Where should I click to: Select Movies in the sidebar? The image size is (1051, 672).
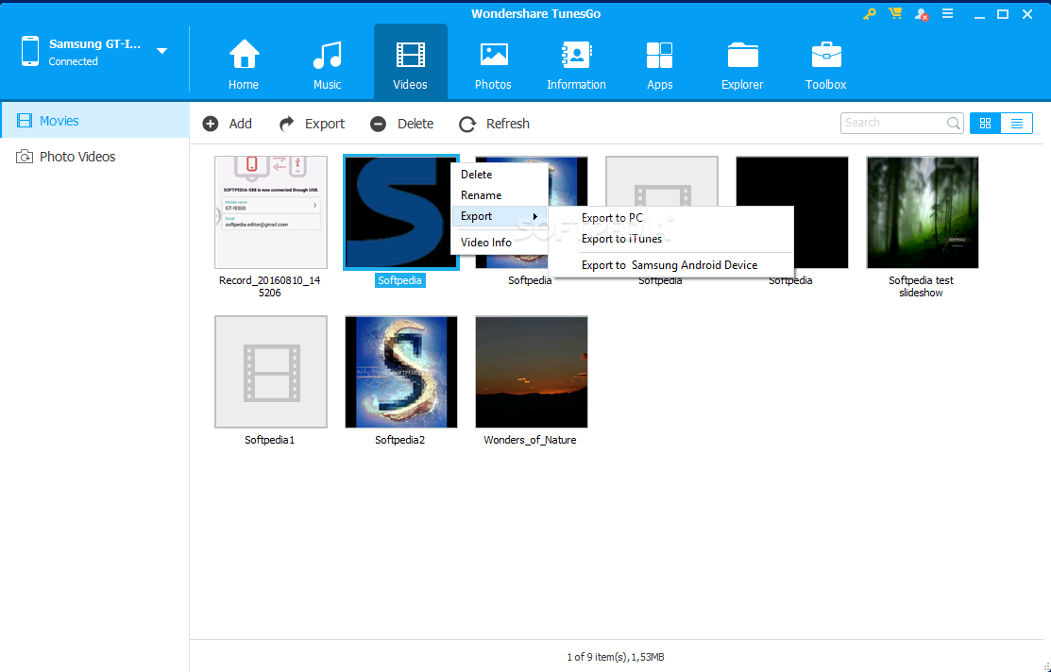[x=94, y=121]
